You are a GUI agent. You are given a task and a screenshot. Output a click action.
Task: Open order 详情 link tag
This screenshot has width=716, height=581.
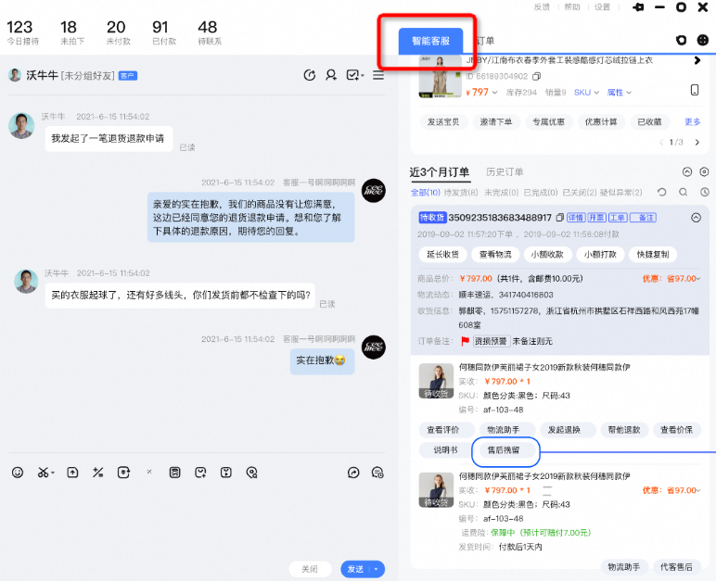pyautogui.click(x=575, y=218)
